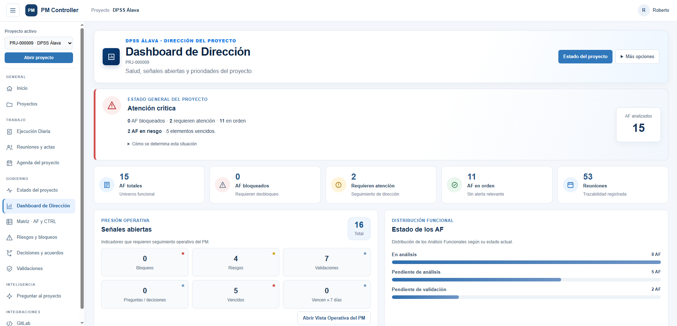The image size is (677, 326).
Task: Click the Validaciones shield icon
Action: coord(10,269)
